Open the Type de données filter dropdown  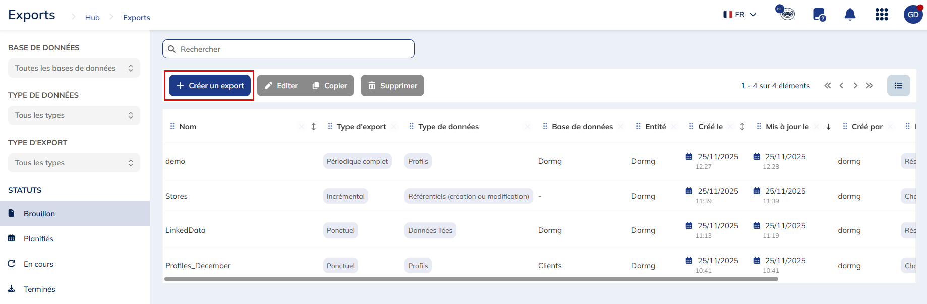pyautogui.click(x=74, y=115)
